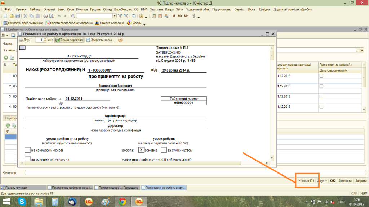369x207 pixels.
Task: Open Chrome from the taskbar
Action: pyautogui.click(x=123, y=202)
